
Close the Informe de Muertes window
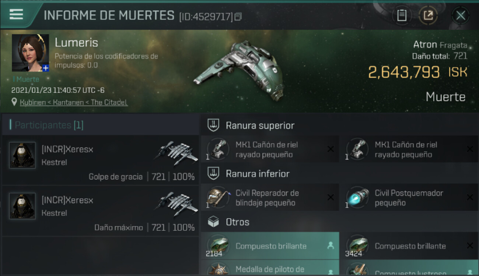click(x=461, y=15)
